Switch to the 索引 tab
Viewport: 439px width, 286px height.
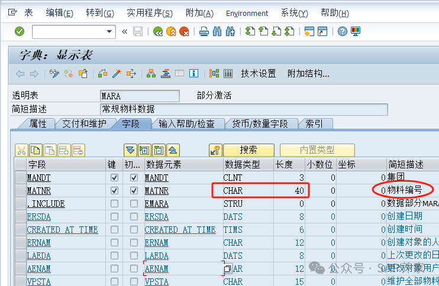pyautogui.click(x=314, y=123)
